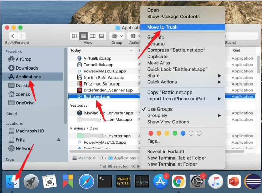Choose Copy "Battle.net.app"

point(182,92)
